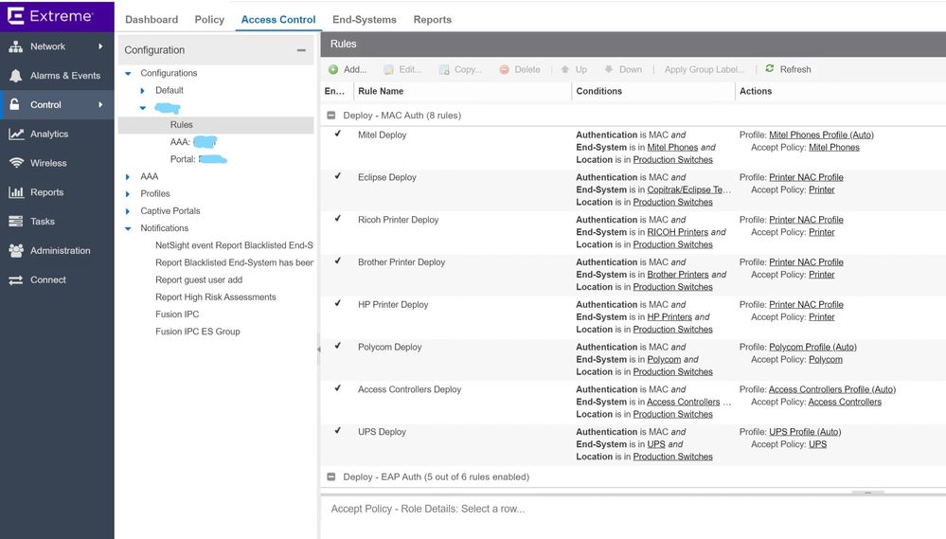Click the Connect arrows icon
Image resolution: width=946 pixels, height=539 pixels.
(x=15, y=280)
